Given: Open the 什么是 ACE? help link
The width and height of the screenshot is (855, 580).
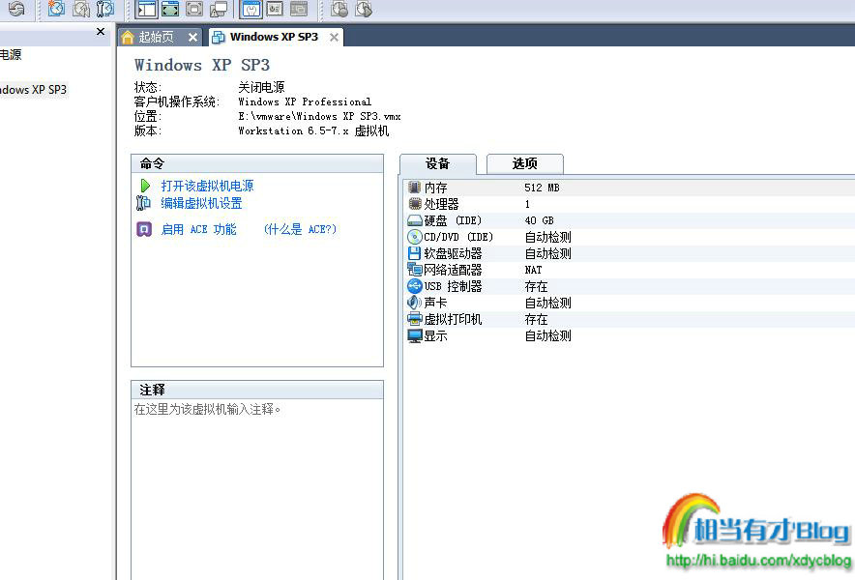Looking at the screenshot, I should (x=300, y=229).
